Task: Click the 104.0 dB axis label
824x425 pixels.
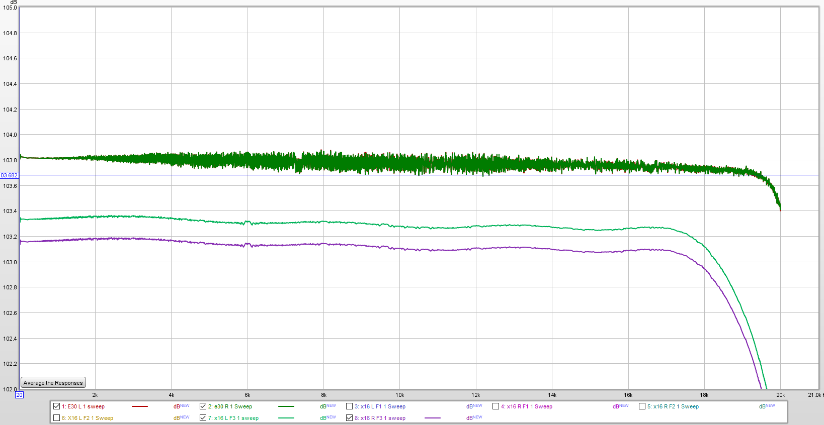Action: [x=10, y=135]
